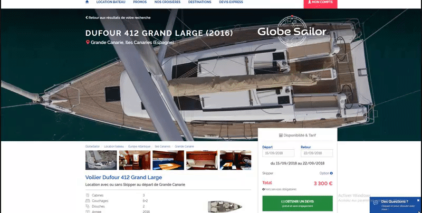Close the Des Questions chat widget
Viewport: 422px width, 213px height.
[418, 200]
